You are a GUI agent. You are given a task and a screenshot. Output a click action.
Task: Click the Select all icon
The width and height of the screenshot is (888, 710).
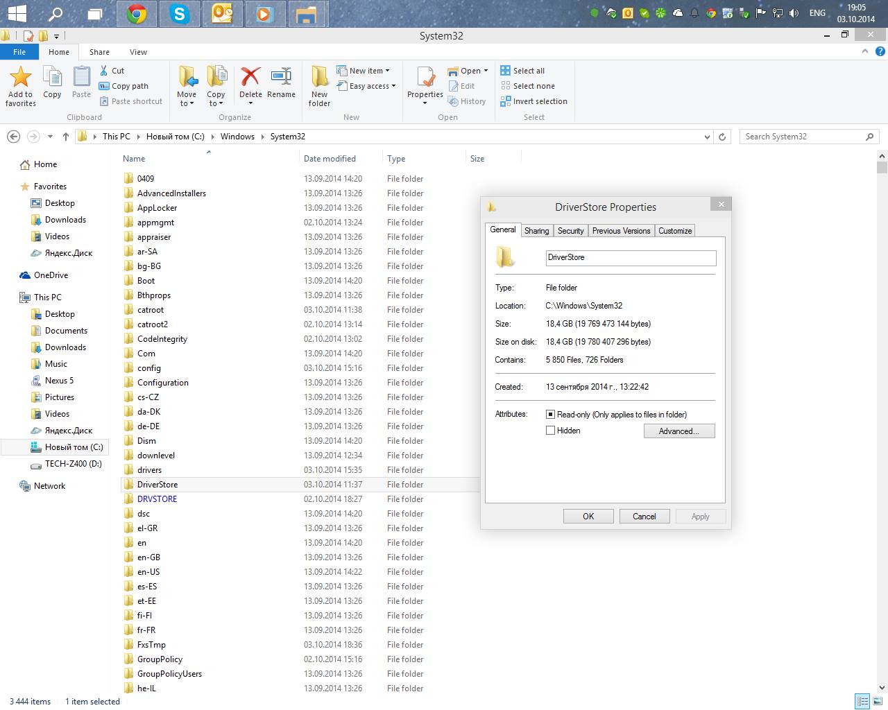click(x=506, y=71)
